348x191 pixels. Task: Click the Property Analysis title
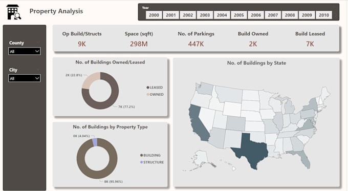[56, 11]
